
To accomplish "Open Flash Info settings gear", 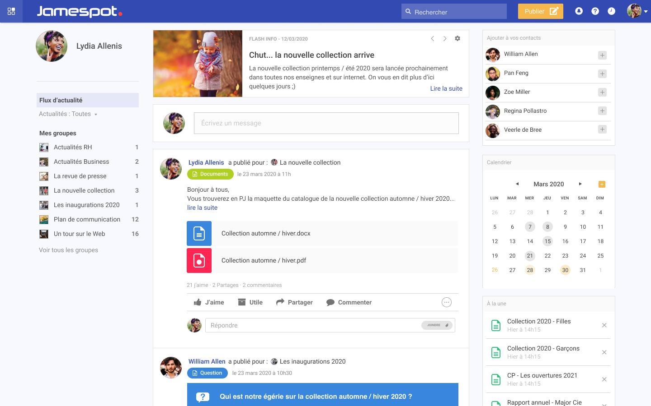I will tap(458, 38).
